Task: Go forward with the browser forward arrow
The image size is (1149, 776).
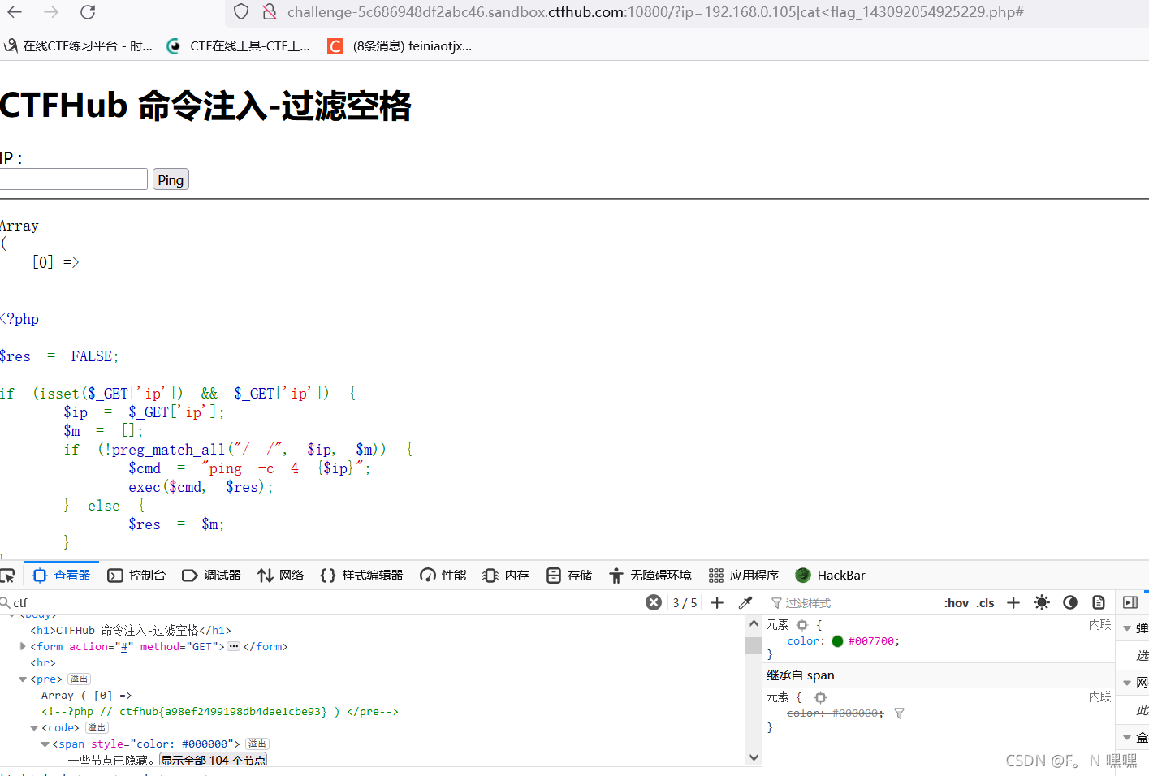Action: click(x=51, y=12)
